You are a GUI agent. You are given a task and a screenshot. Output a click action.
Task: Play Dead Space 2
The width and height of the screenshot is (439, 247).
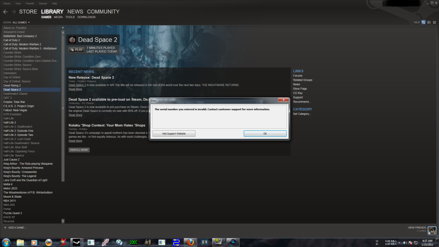(x=76, y=50)
